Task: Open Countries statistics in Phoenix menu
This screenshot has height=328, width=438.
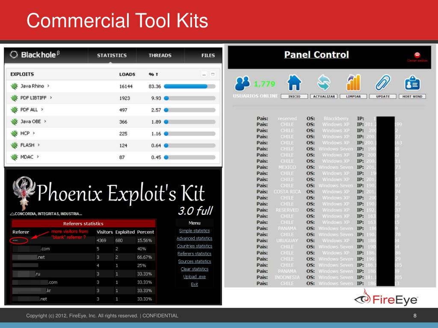Action: point(195,246)
